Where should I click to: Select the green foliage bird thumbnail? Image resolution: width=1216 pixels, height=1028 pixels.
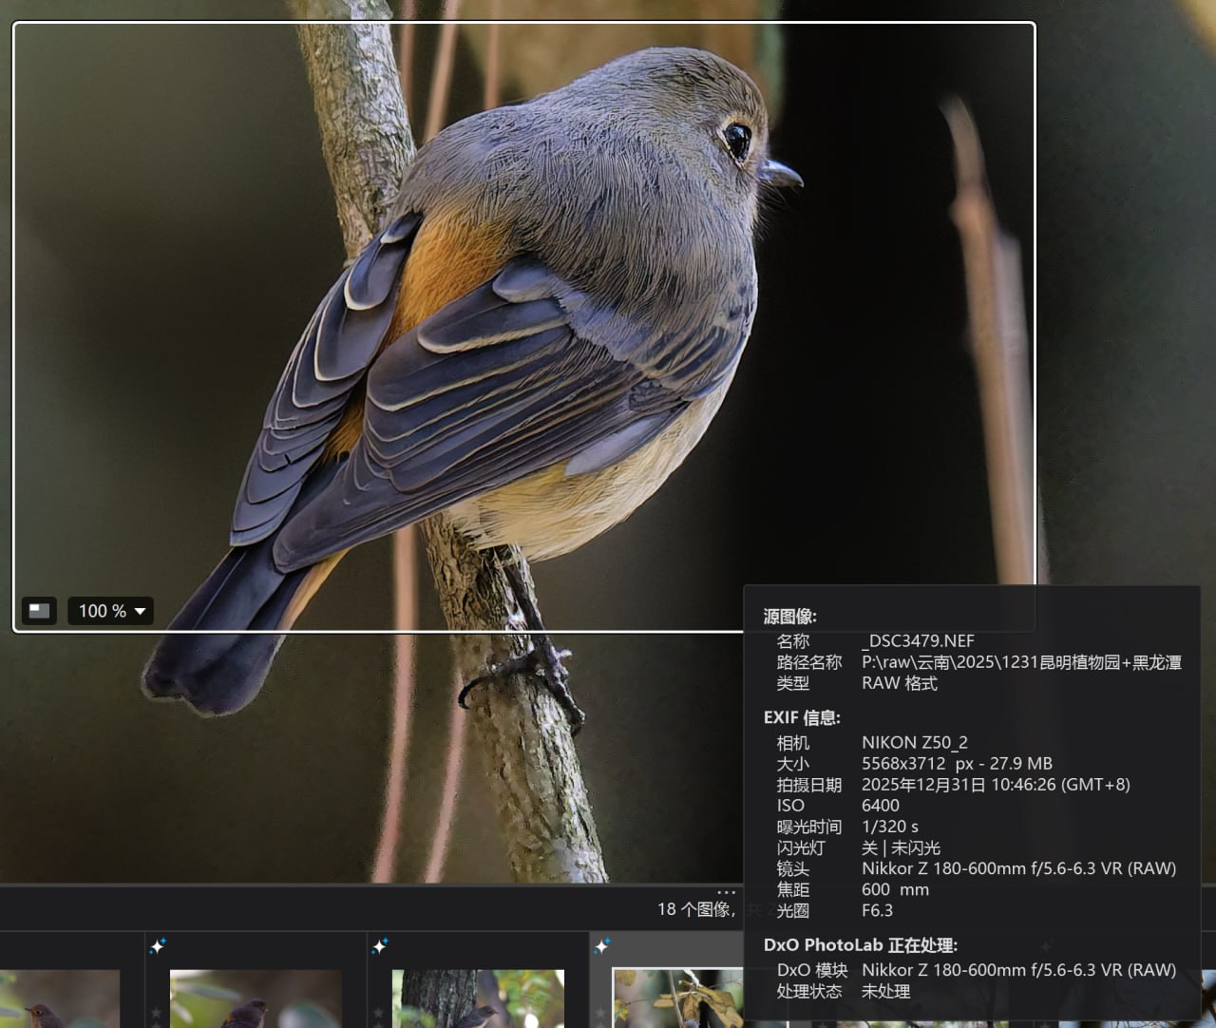pyautogui.click(x=255, y=999)
